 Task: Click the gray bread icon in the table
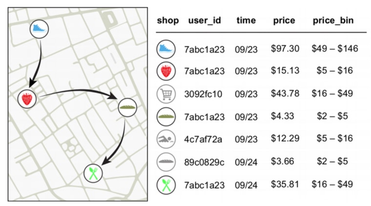(166, 162)
